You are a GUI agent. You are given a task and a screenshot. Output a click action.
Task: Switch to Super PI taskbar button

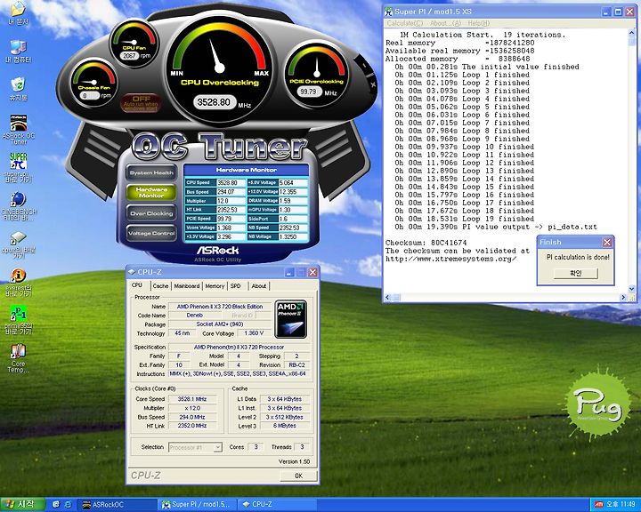click(x=197, y=505)
